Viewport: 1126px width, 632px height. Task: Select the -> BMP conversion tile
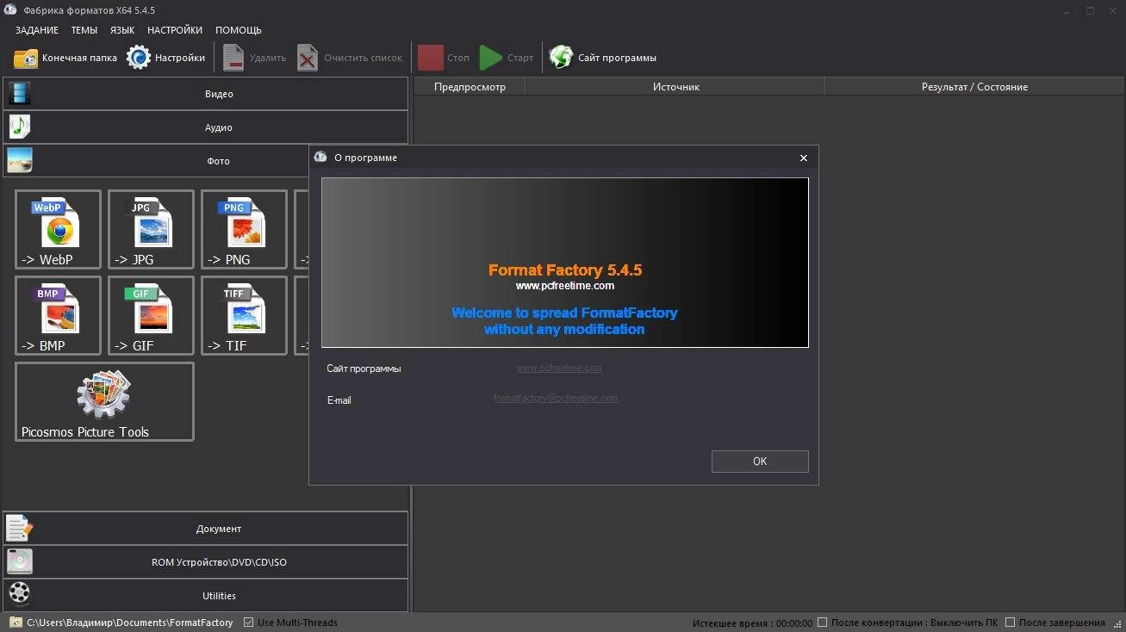pos(58,315)
